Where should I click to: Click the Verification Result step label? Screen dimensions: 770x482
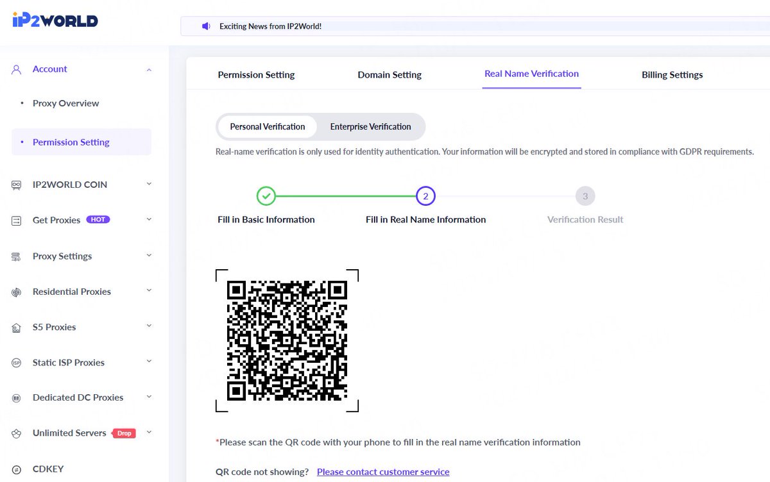(585, 219)
